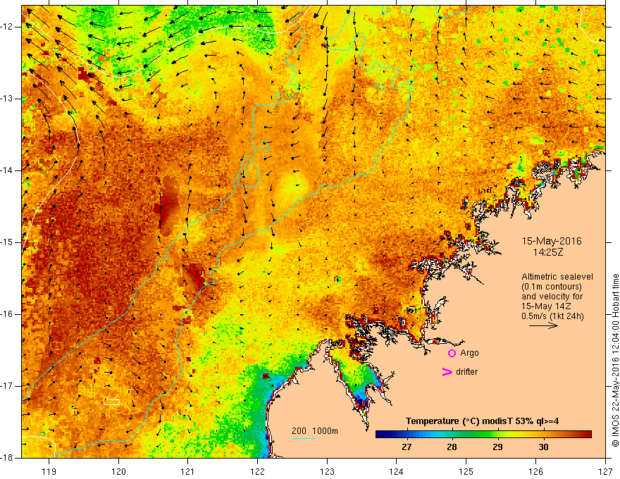
Task: Click longitude axis label 124
Action: (x=397, y=471)
